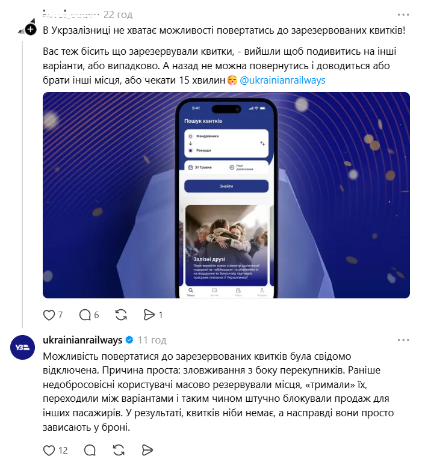This screenshot has width=422, height=465.
Task: Click the 22 год timestamp on first post
Action: [x=118, y=14]
